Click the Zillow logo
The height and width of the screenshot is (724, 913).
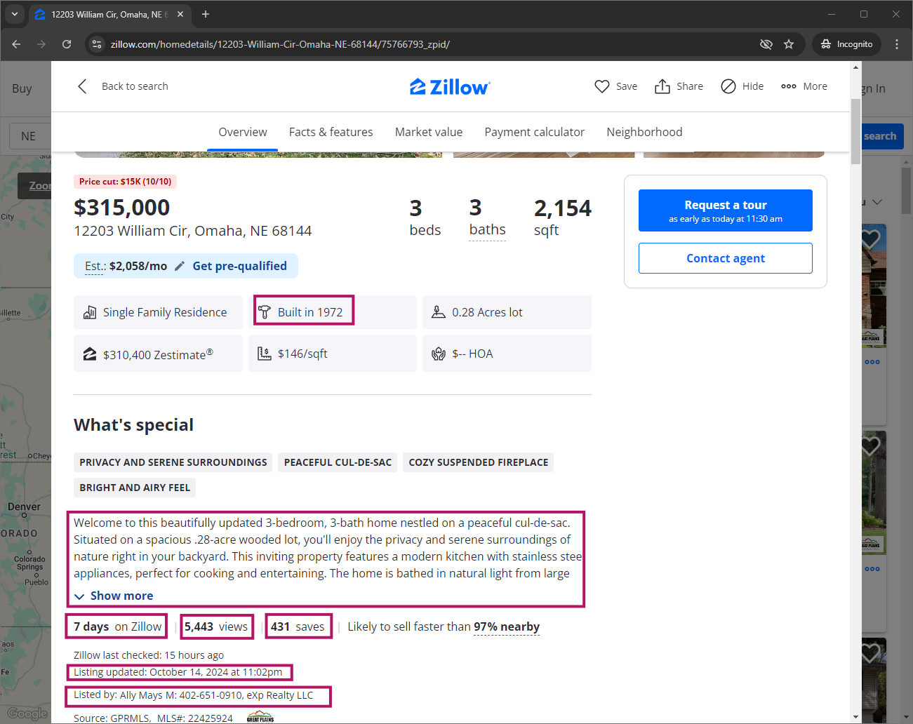coord(450,87)
